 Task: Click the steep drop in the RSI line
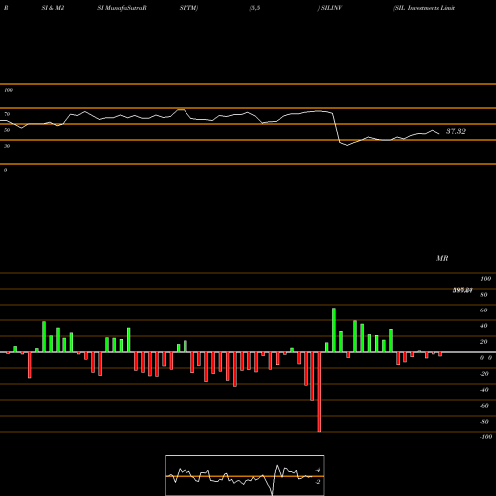click(x=336, y=128)
